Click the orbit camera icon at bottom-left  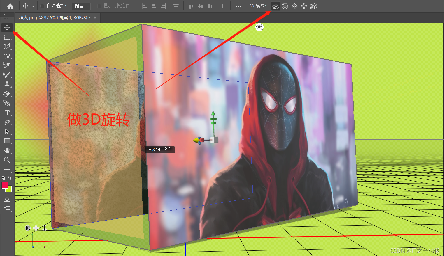pyautogui.click(x=28, y=228)
